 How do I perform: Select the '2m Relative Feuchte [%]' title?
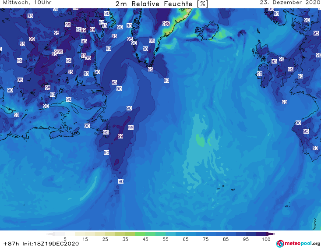click(162, 4)
